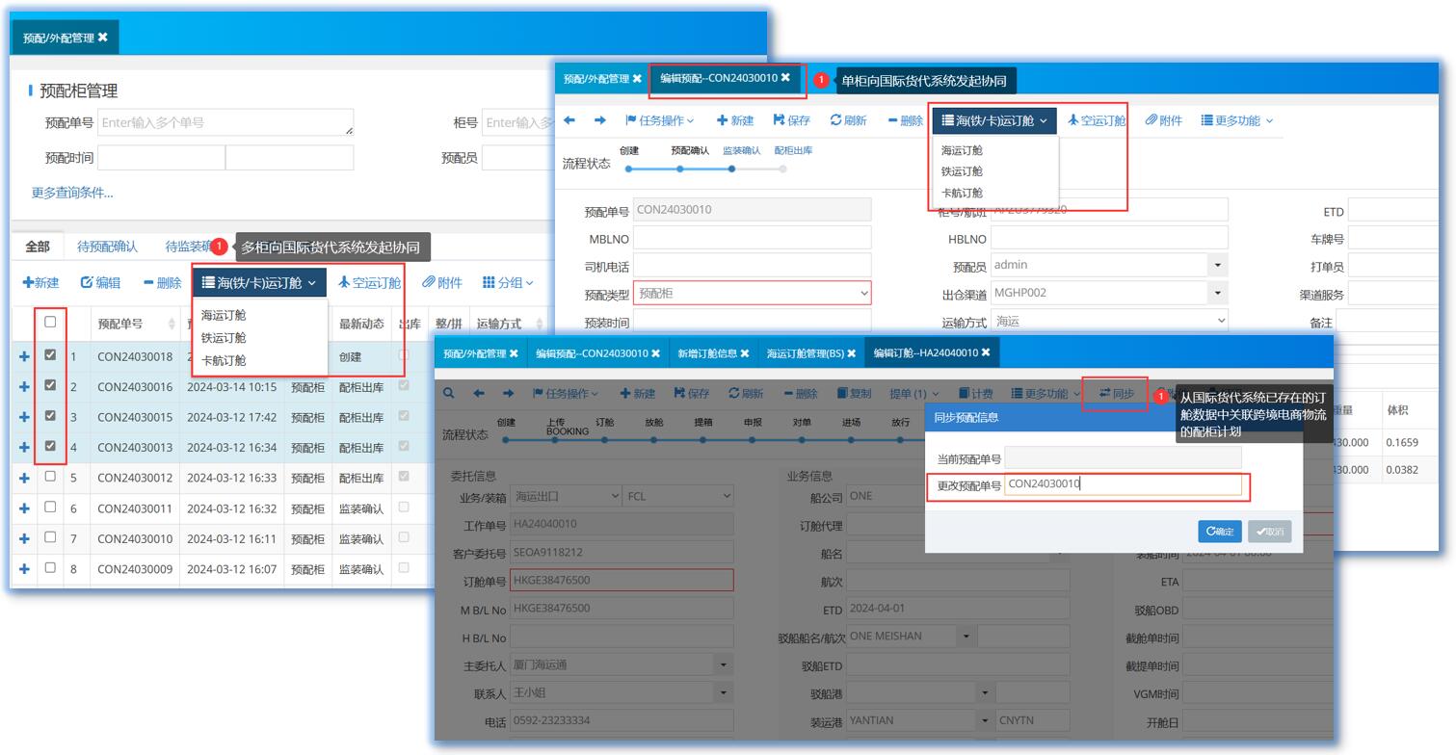
Task: Click the 更改预配单号 input field
Action: pyautogui.click(x=1123, y=484)
